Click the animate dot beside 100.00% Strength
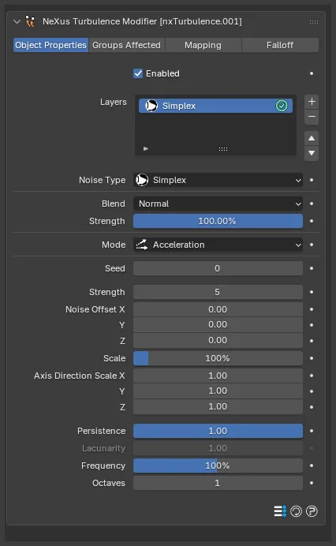The width and height of the screenshot is (336, 546). point(312,221)
